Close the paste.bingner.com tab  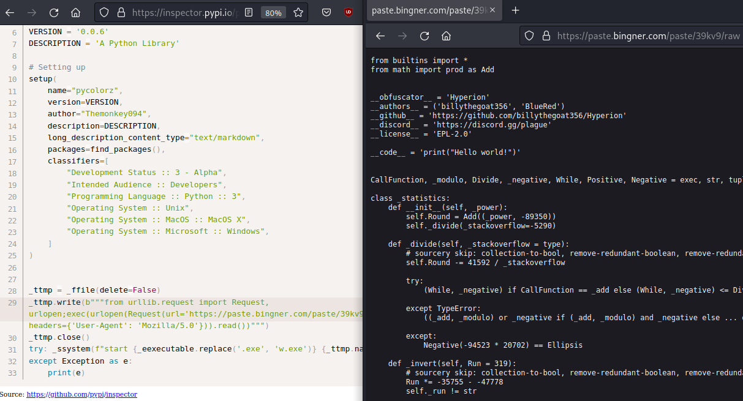(493, 10)
